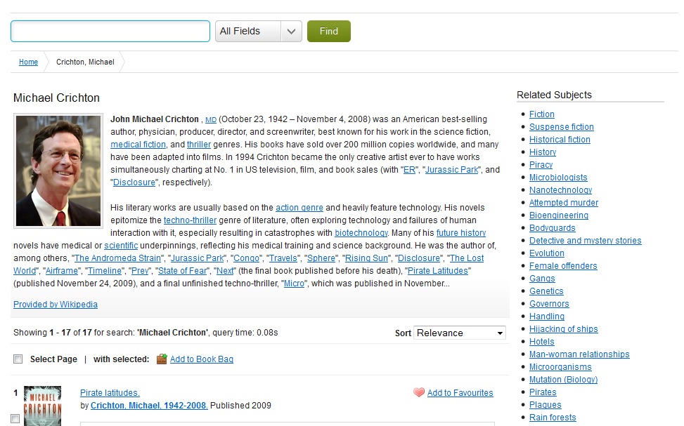Open the Airframe book link
Screen dimensions: 684x426
61,270
